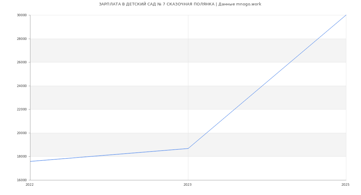
Task: Click the 30000 y-axis label
Action: click(22, 15)
